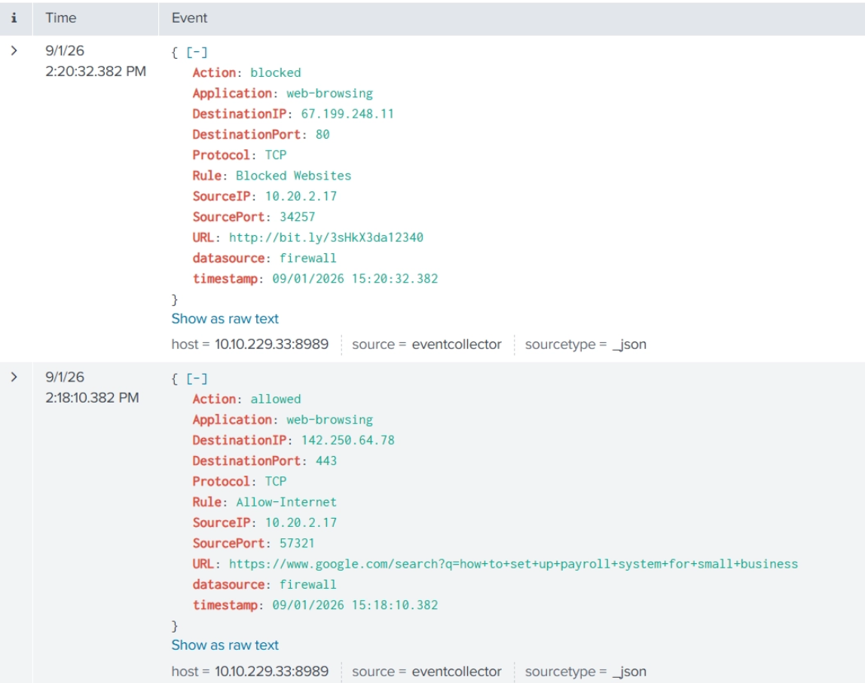Click timestamp value 09/01/2026 15:20:32.382
Viewport: 865px width, 683px height.
click(355, 279)
